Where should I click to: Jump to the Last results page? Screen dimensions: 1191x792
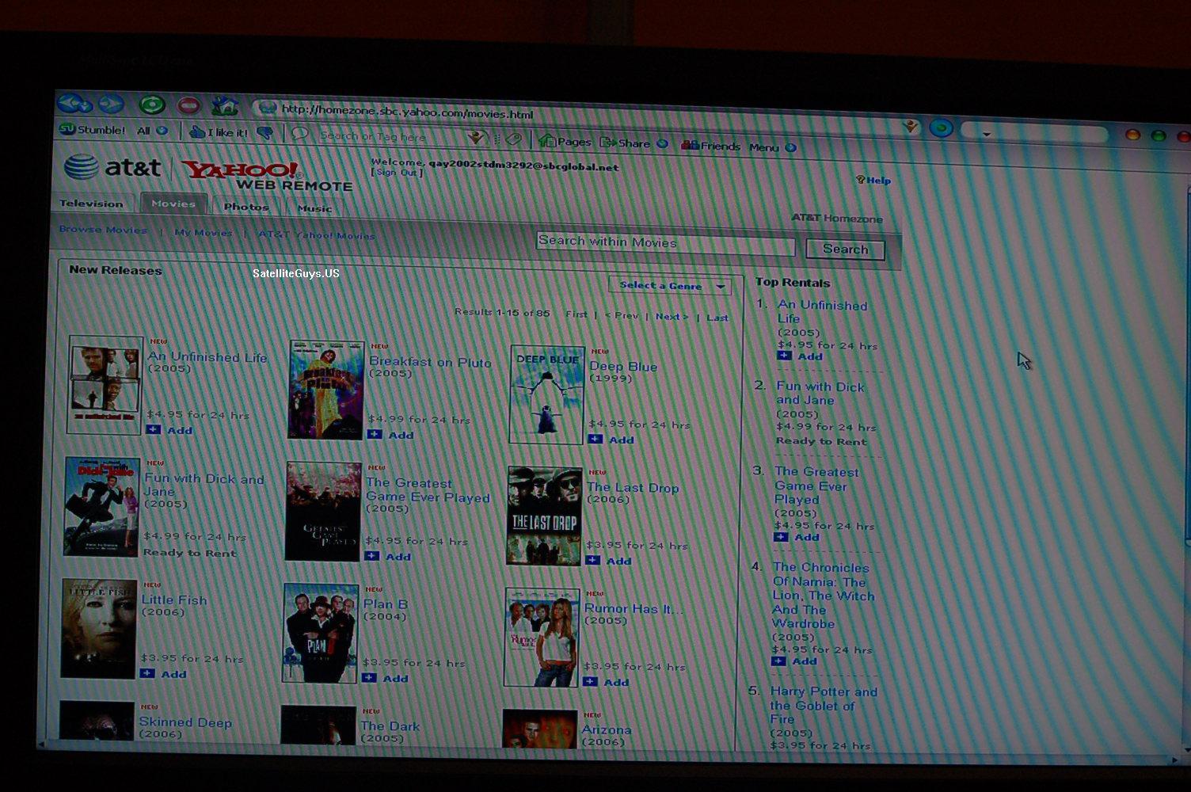tap(717, 318)
